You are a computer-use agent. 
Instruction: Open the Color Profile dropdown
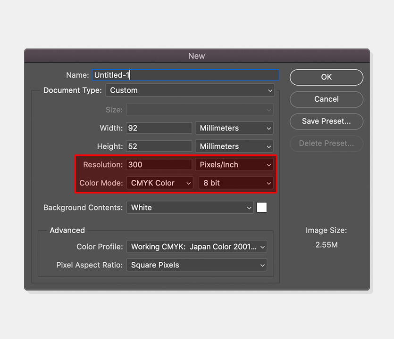click(196, 247)
